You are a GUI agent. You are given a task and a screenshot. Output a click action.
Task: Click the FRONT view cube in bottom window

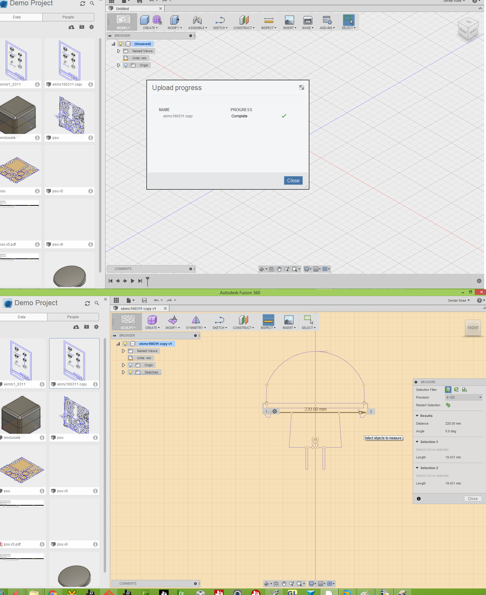coord(473,328)
